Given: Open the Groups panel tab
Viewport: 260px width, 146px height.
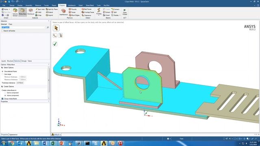Looking at the screenshot, I should point(24,61).
